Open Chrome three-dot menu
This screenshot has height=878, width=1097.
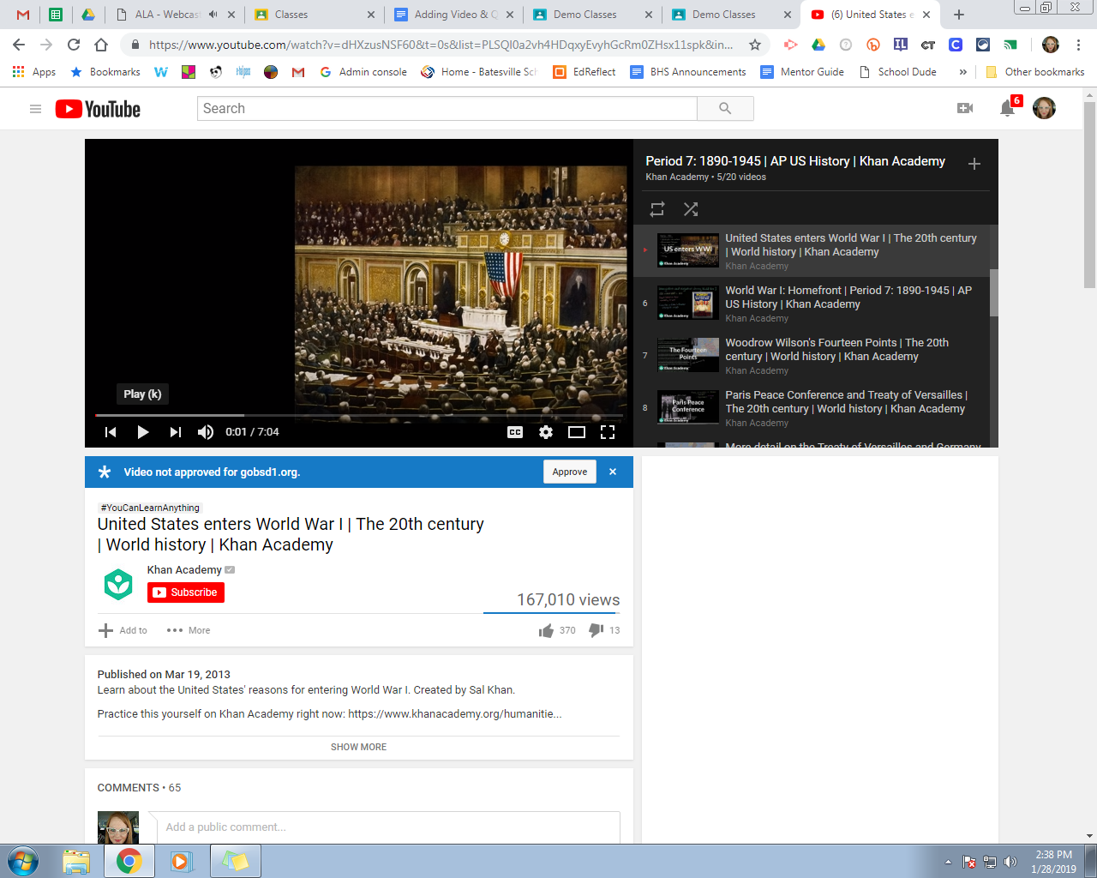pyautogui.click(x=1078, y=45)
